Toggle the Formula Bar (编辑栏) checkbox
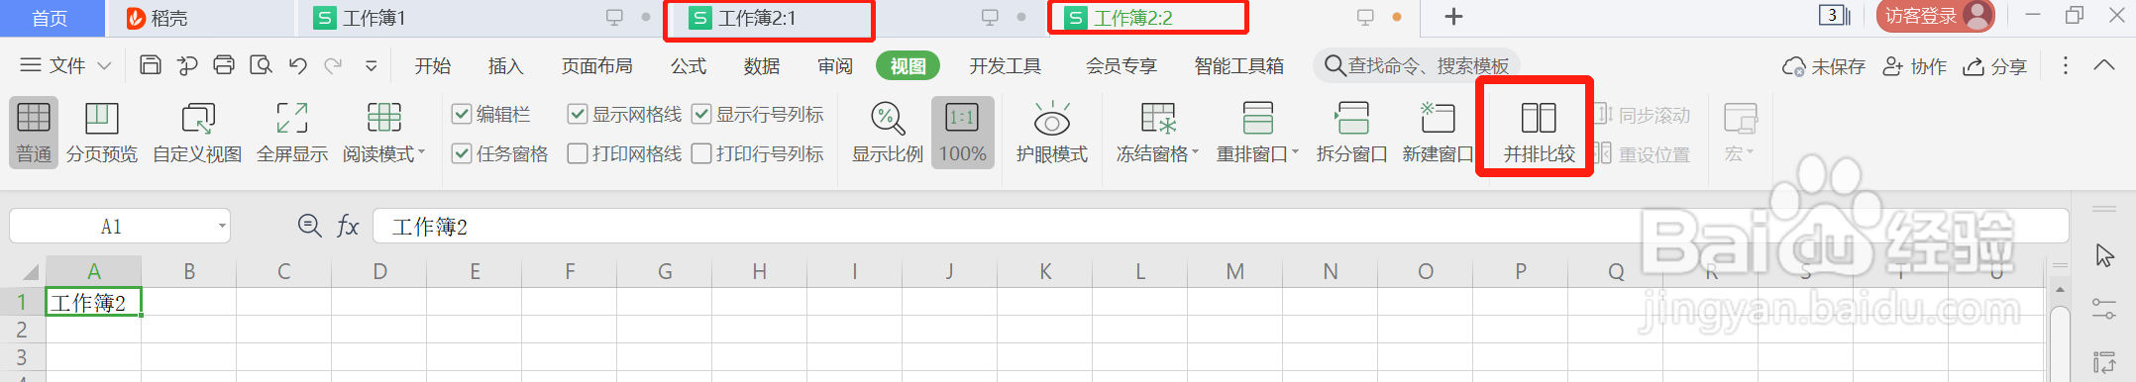The image size is (2136, 382). [x=461, y=115]
